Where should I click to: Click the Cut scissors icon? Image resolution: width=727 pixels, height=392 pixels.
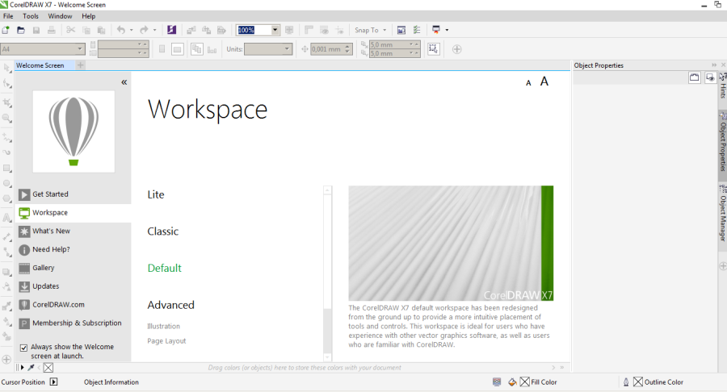(70, 30)
